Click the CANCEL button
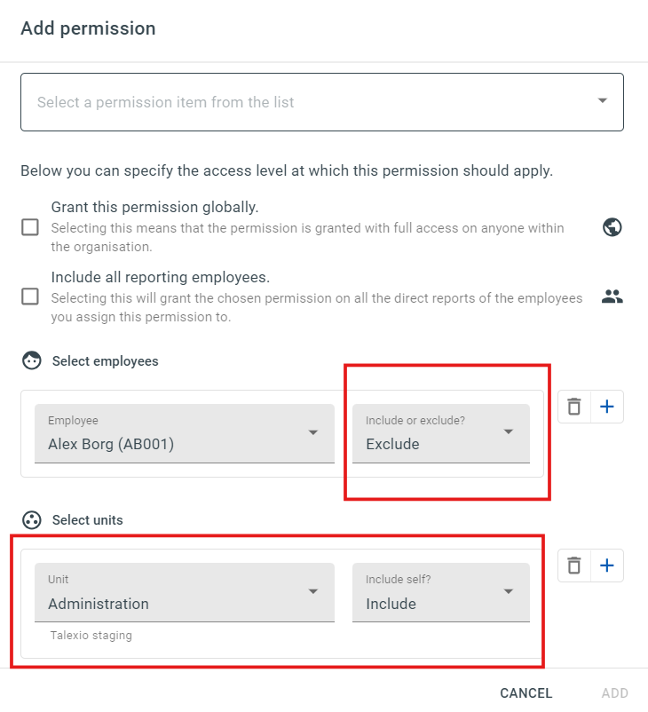The width and height of the screenshot is (648, 712). pyautogui.click(x=526, y=693)
